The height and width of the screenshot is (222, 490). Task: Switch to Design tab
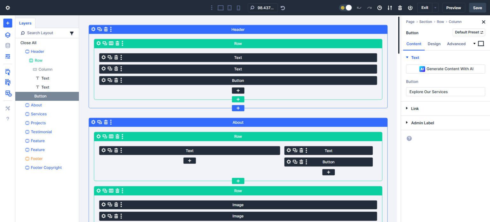click(434, 44)
